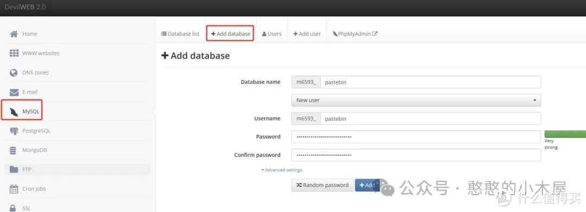Viewport: 586px width, 212px height.
Task: Switch to the Users tab
Action: (272, 34)
